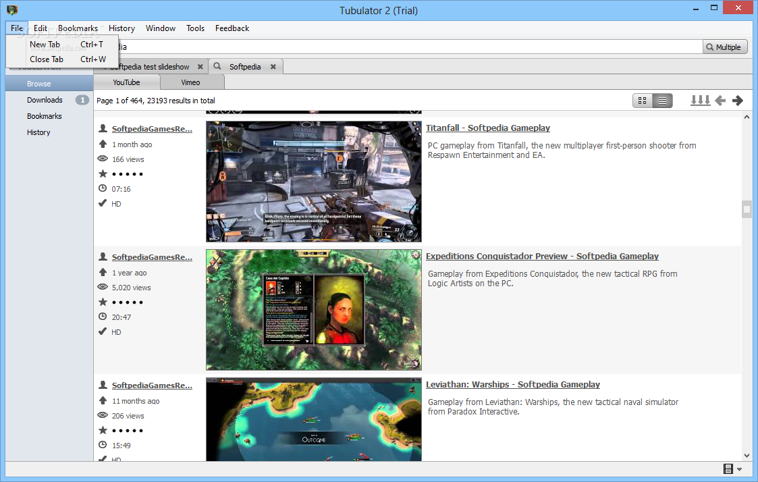Click user icon on Leviathan row
This screenshot has height=482, width=758.
pos(103,385)
